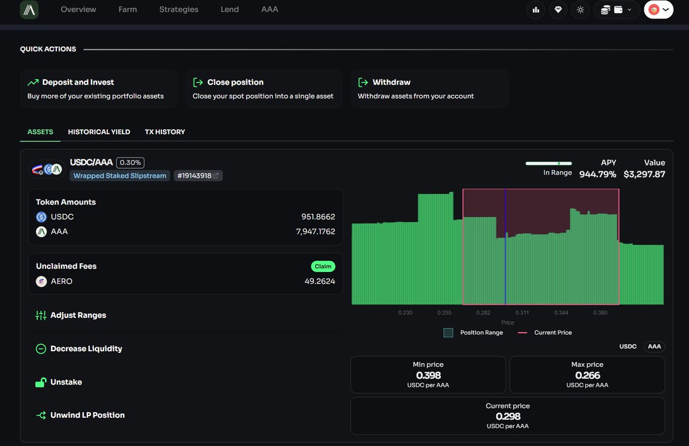Click the Close position card
The width and height of the screenshot is (689, 446).
[264, 89]
